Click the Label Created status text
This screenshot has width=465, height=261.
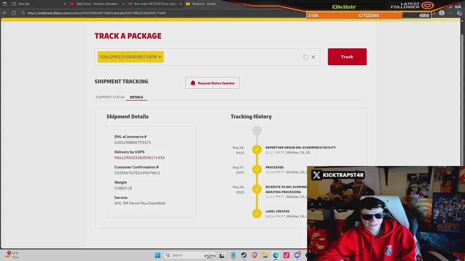point(278,211)
